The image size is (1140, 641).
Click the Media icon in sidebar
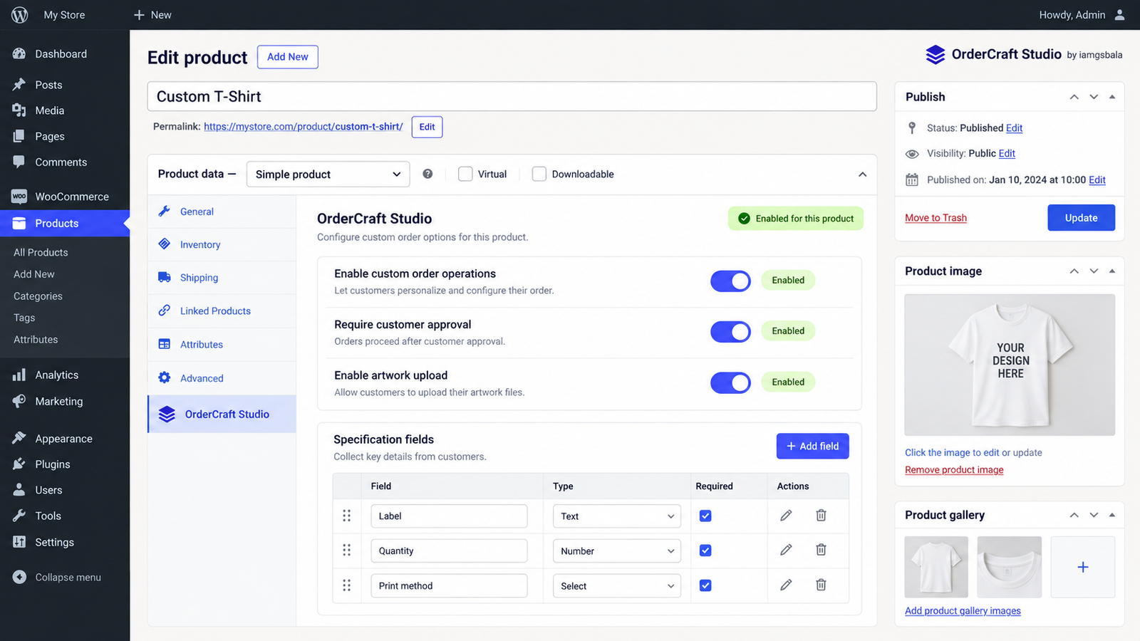(19, 110)
